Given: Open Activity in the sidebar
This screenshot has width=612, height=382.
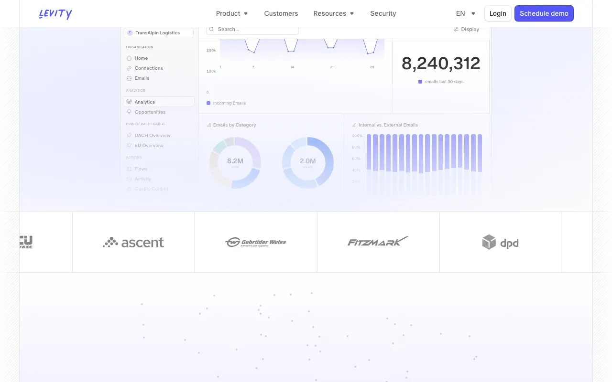Looking at the screenshot, I should [x=142, y=179].
